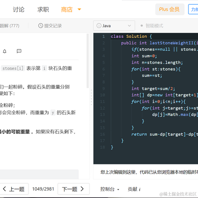Click the left chevron on 上一题
Viewport: 198px width, 198px height.
(x=4, y=189)
